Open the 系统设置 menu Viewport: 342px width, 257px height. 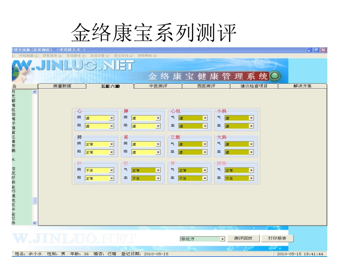point(100,56)
